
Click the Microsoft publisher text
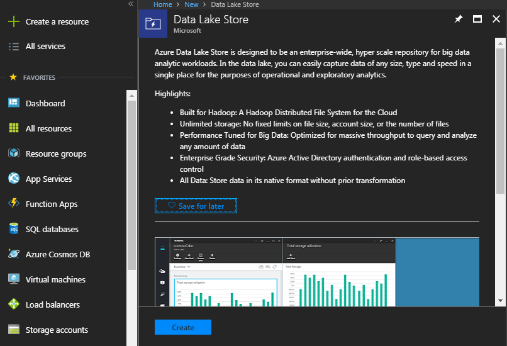[x=187, y=30]
